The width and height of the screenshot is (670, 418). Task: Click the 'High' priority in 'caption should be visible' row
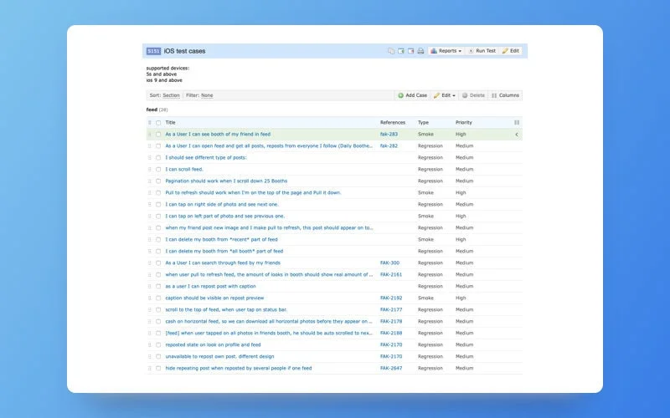coord(461,298)
